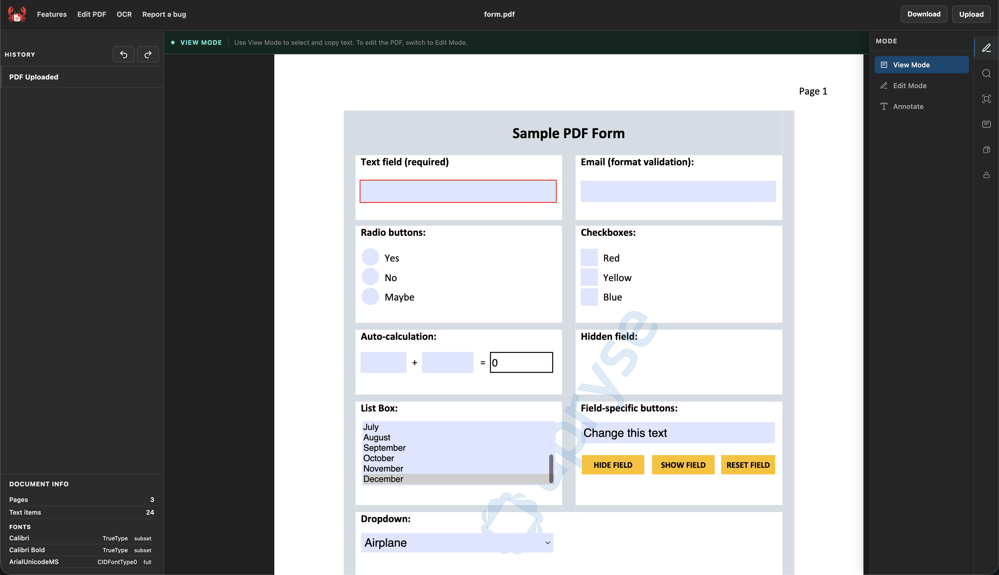999x575 pixels.
Task: Click the list box scrollbar thumb
Action: [x=551, y=469]
